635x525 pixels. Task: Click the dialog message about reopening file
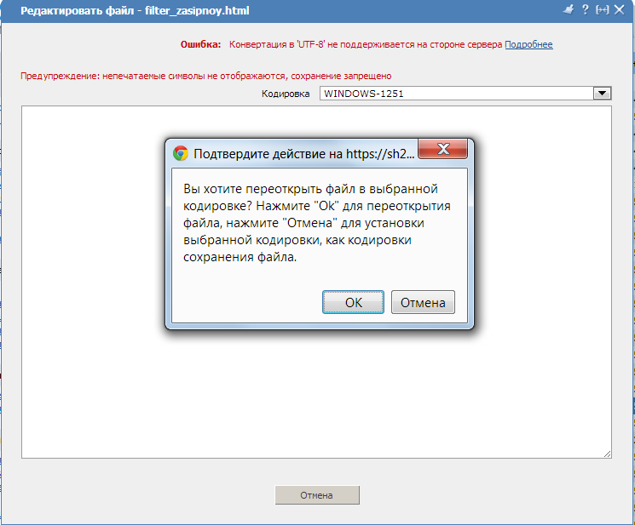(x=317, y=223)
